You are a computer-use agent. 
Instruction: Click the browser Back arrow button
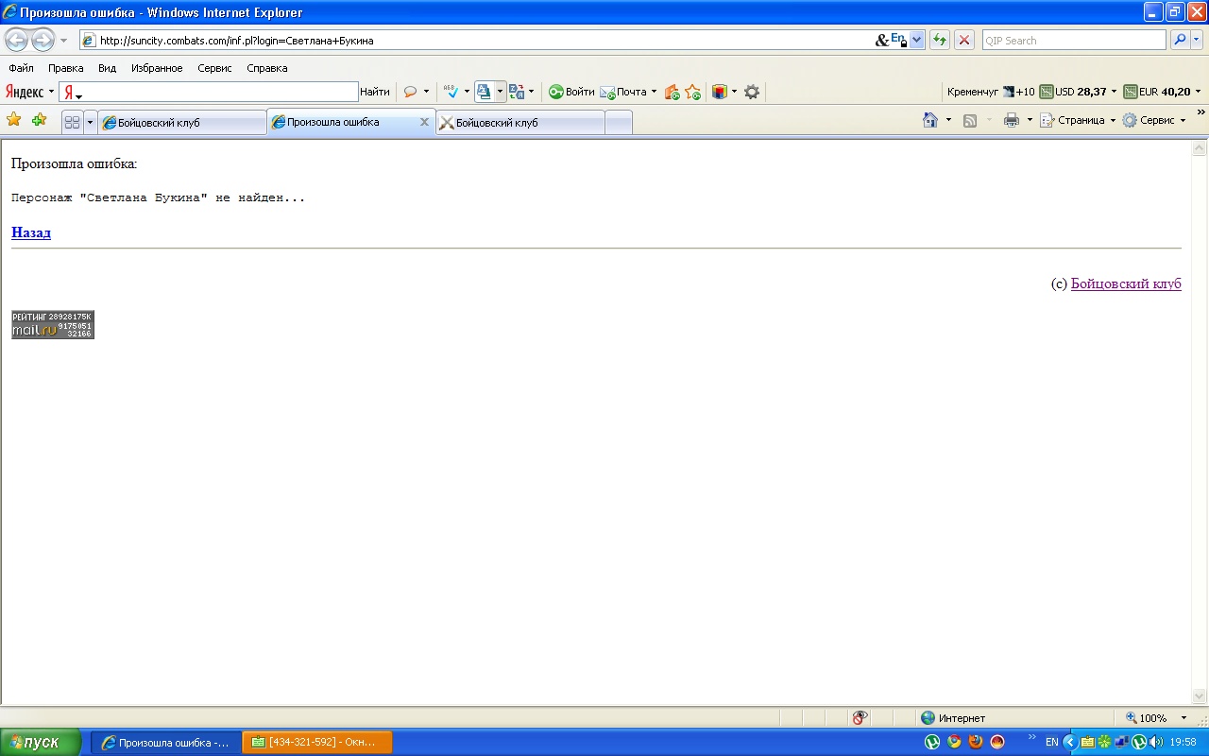(x=17, y=40)
